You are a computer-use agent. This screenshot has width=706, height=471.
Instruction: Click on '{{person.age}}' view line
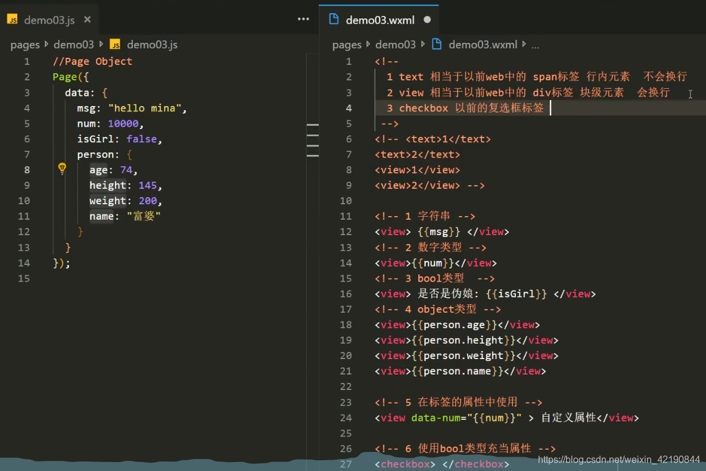(x=457, y=325)
